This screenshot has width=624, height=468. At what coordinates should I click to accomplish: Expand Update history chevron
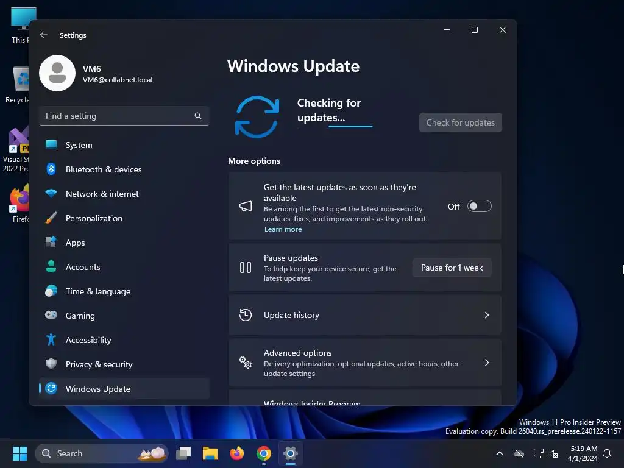click(487, 315)
